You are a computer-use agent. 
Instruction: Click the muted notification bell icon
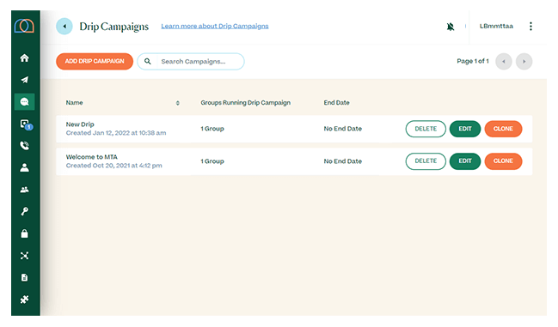[x=451, y=27]
